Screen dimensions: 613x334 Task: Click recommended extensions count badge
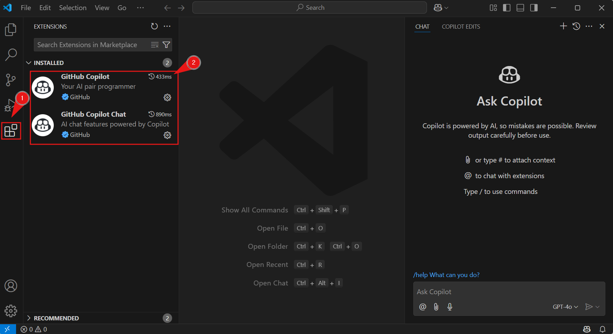pyautogui.click(x=168, y=318)
